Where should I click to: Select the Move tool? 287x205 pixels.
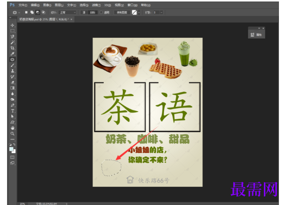pyautogui.click(x=13, y=25)
